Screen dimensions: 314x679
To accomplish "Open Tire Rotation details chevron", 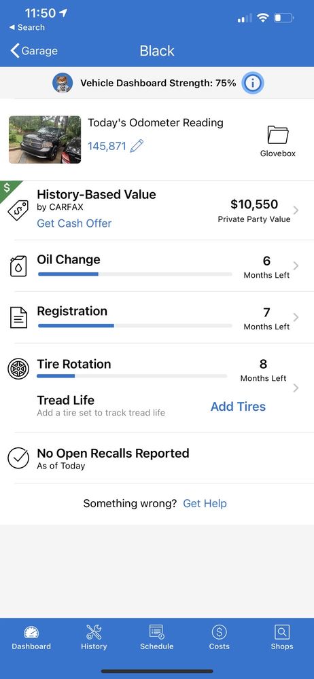I will 296,388.
